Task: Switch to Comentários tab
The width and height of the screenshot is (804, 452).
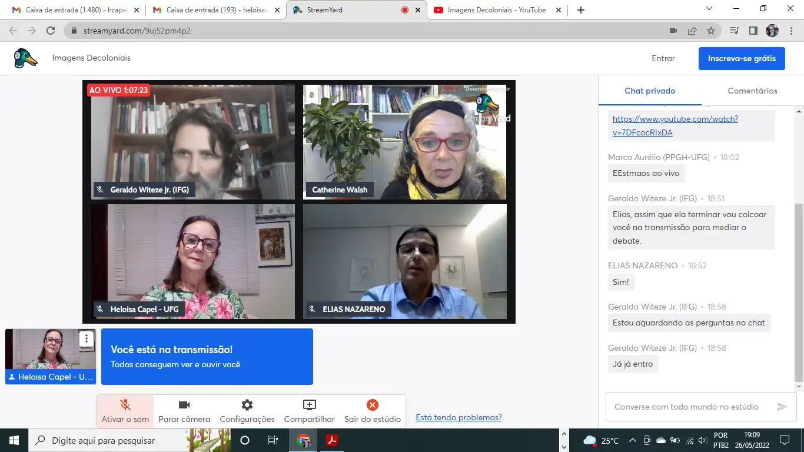Action: coord(752,91)
